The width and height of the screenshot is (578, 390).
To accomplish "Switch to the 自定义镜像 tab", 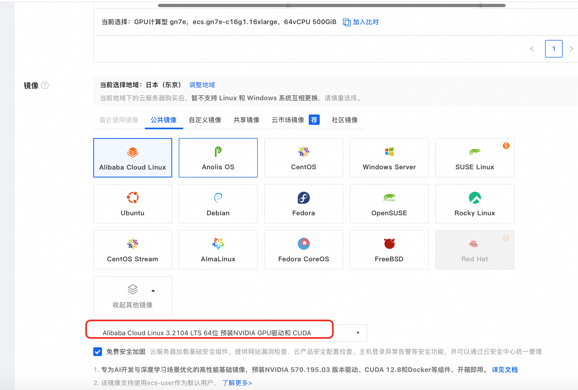I will [x=205, y=120].
